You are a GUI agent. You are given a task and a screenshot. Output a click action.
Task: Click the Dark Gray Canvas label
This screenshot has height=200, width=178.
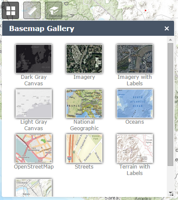[34, 80]
